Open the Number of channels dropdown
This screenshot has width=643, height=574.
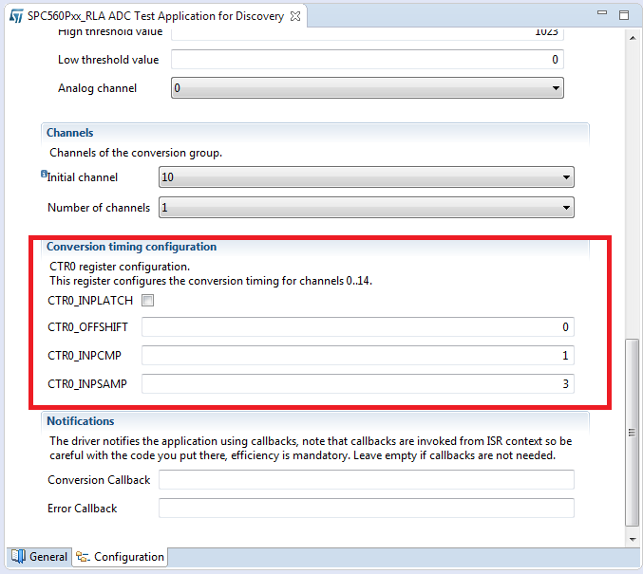(x=367, y=208)
